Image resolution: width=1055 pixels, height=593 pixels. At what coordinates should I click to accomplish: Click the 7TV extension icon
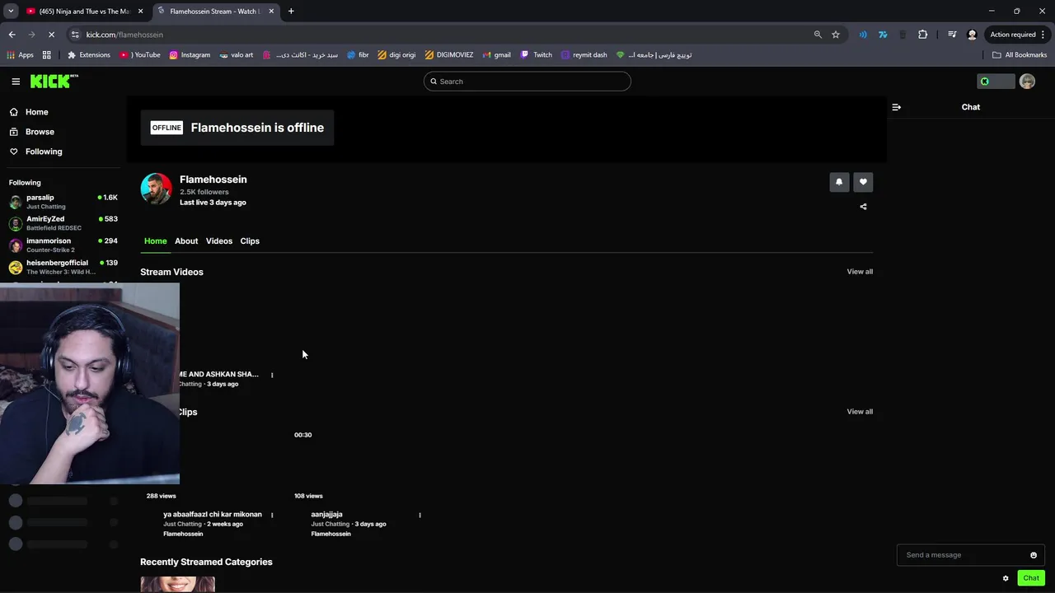(x=883, y=35)
